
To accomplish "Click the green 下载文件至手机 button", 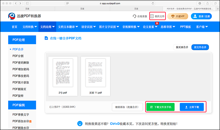I will [x=160, y=107].
